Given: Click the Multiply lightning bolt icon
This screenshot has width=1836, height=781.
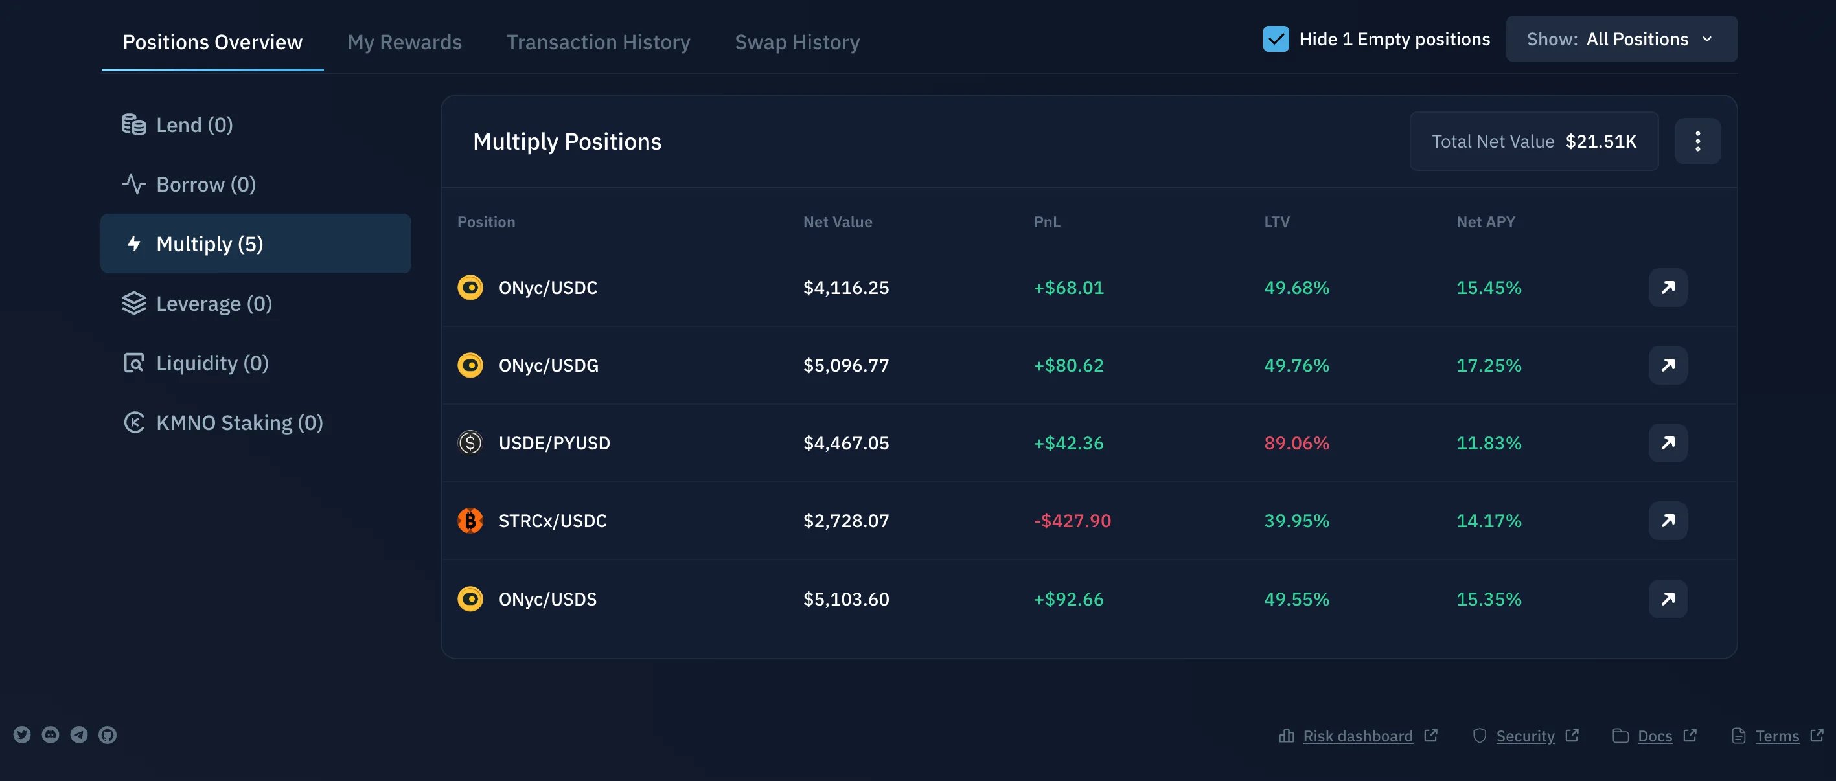Looking at the screenshot, I should pyautogui.click(x=134, y=243).
